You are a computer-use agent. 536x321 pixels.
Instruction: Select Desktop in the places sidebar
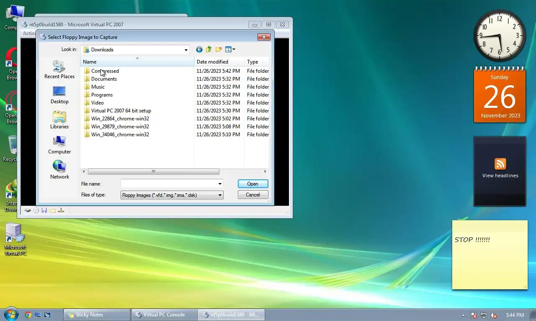click(59, 95)
